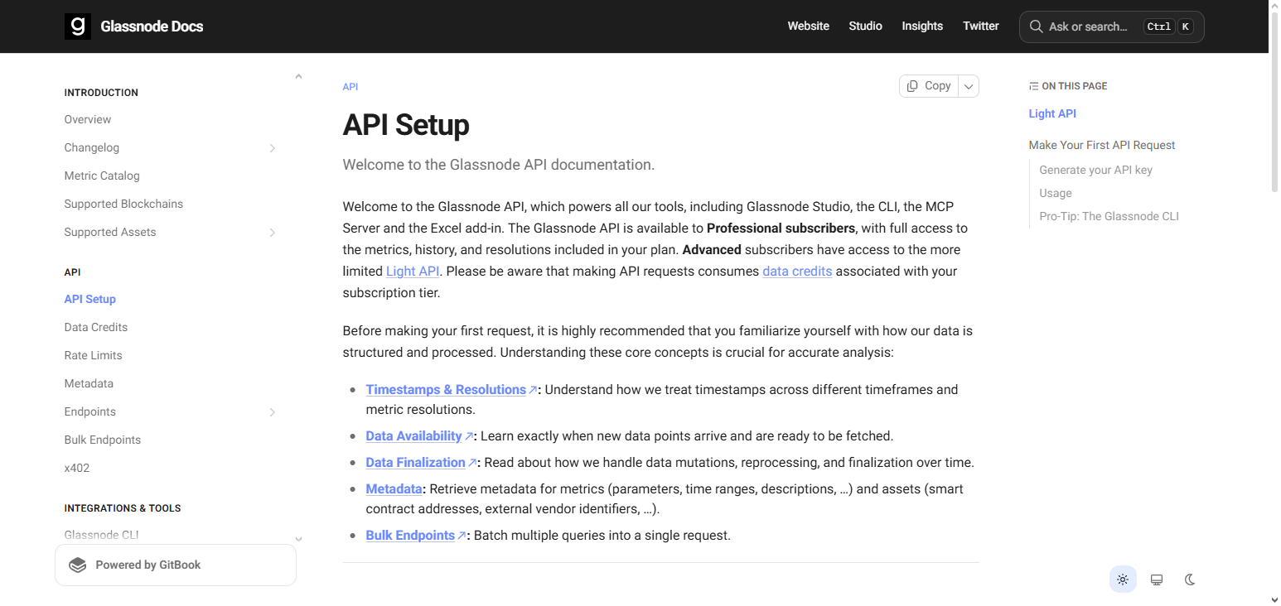Click sidebar scroll-up chevron
The height and width of the screenshot is (606, 1281).
(x=298, y=77)
